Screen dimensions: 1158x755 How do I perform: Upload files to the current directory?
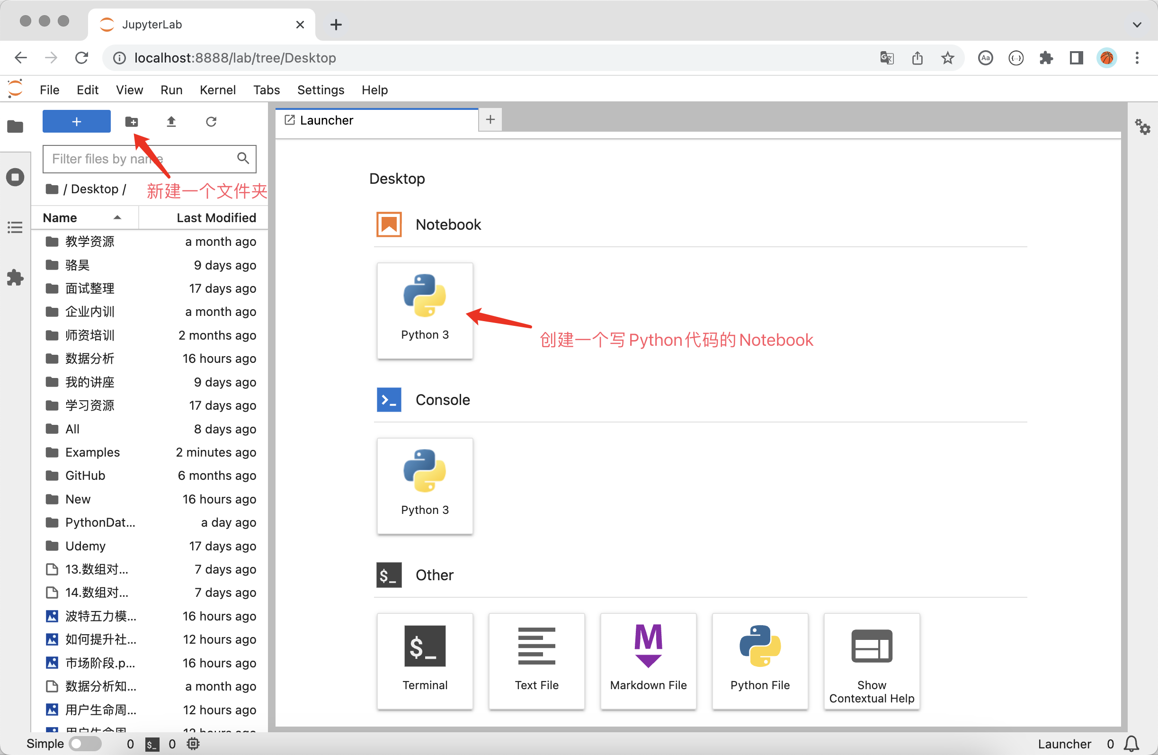[x=171, y=122]
